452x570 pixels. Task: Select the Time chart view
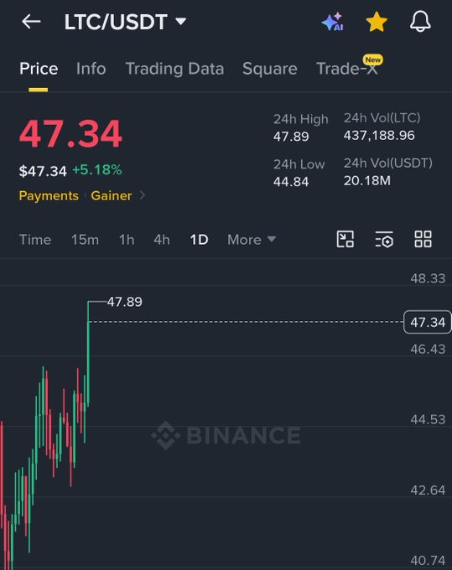coord(35,240)
